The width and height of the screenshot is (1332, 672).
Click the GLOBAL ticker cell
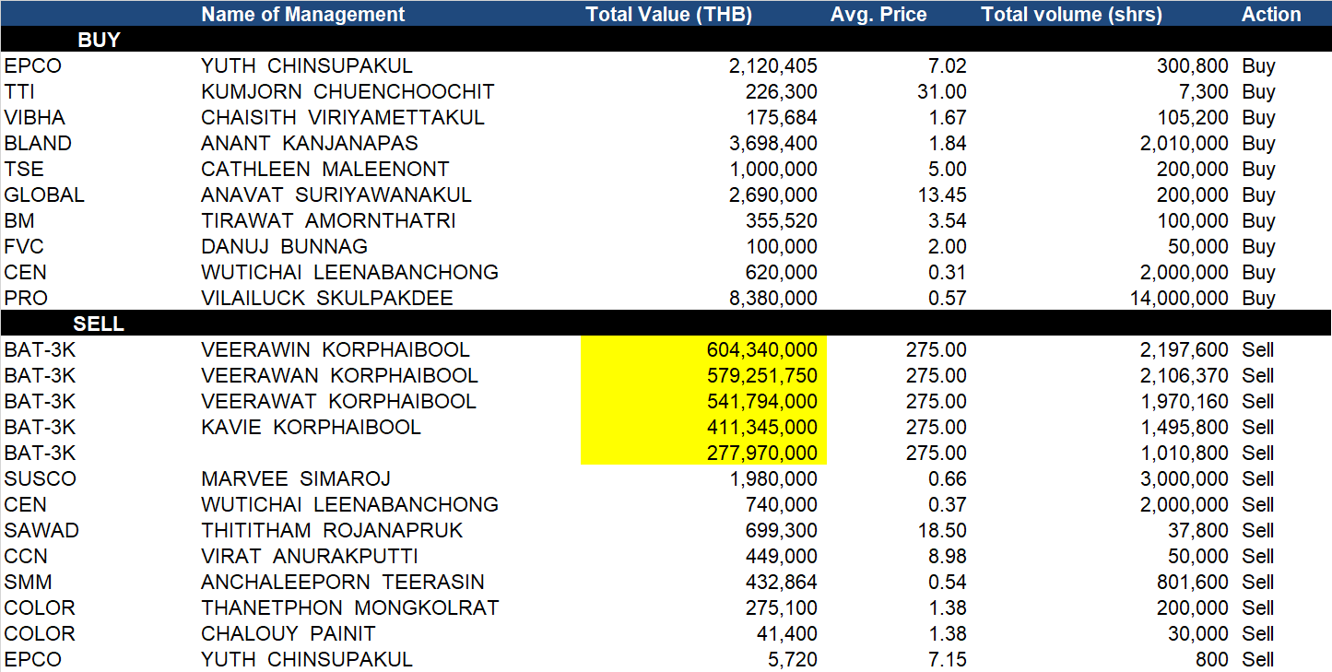44,195
